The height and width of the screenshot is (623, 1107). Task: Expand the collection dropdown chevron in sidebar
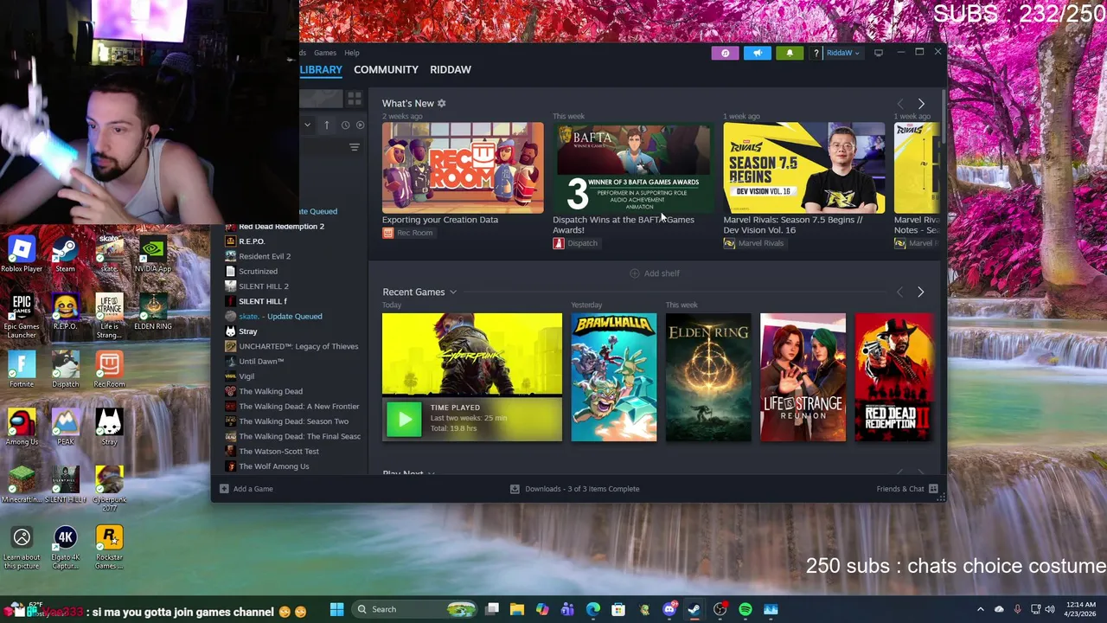tap(307, 125)
